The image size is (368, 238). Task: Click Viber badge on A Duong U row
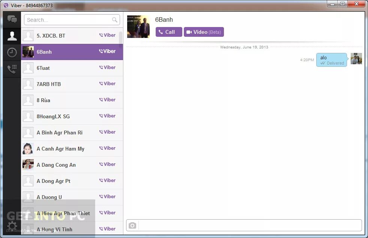(107, 197)
